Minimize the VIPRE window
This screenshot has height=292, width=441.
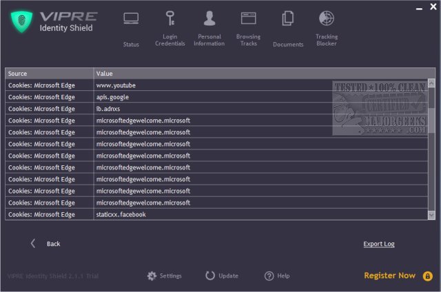point(419,8)
